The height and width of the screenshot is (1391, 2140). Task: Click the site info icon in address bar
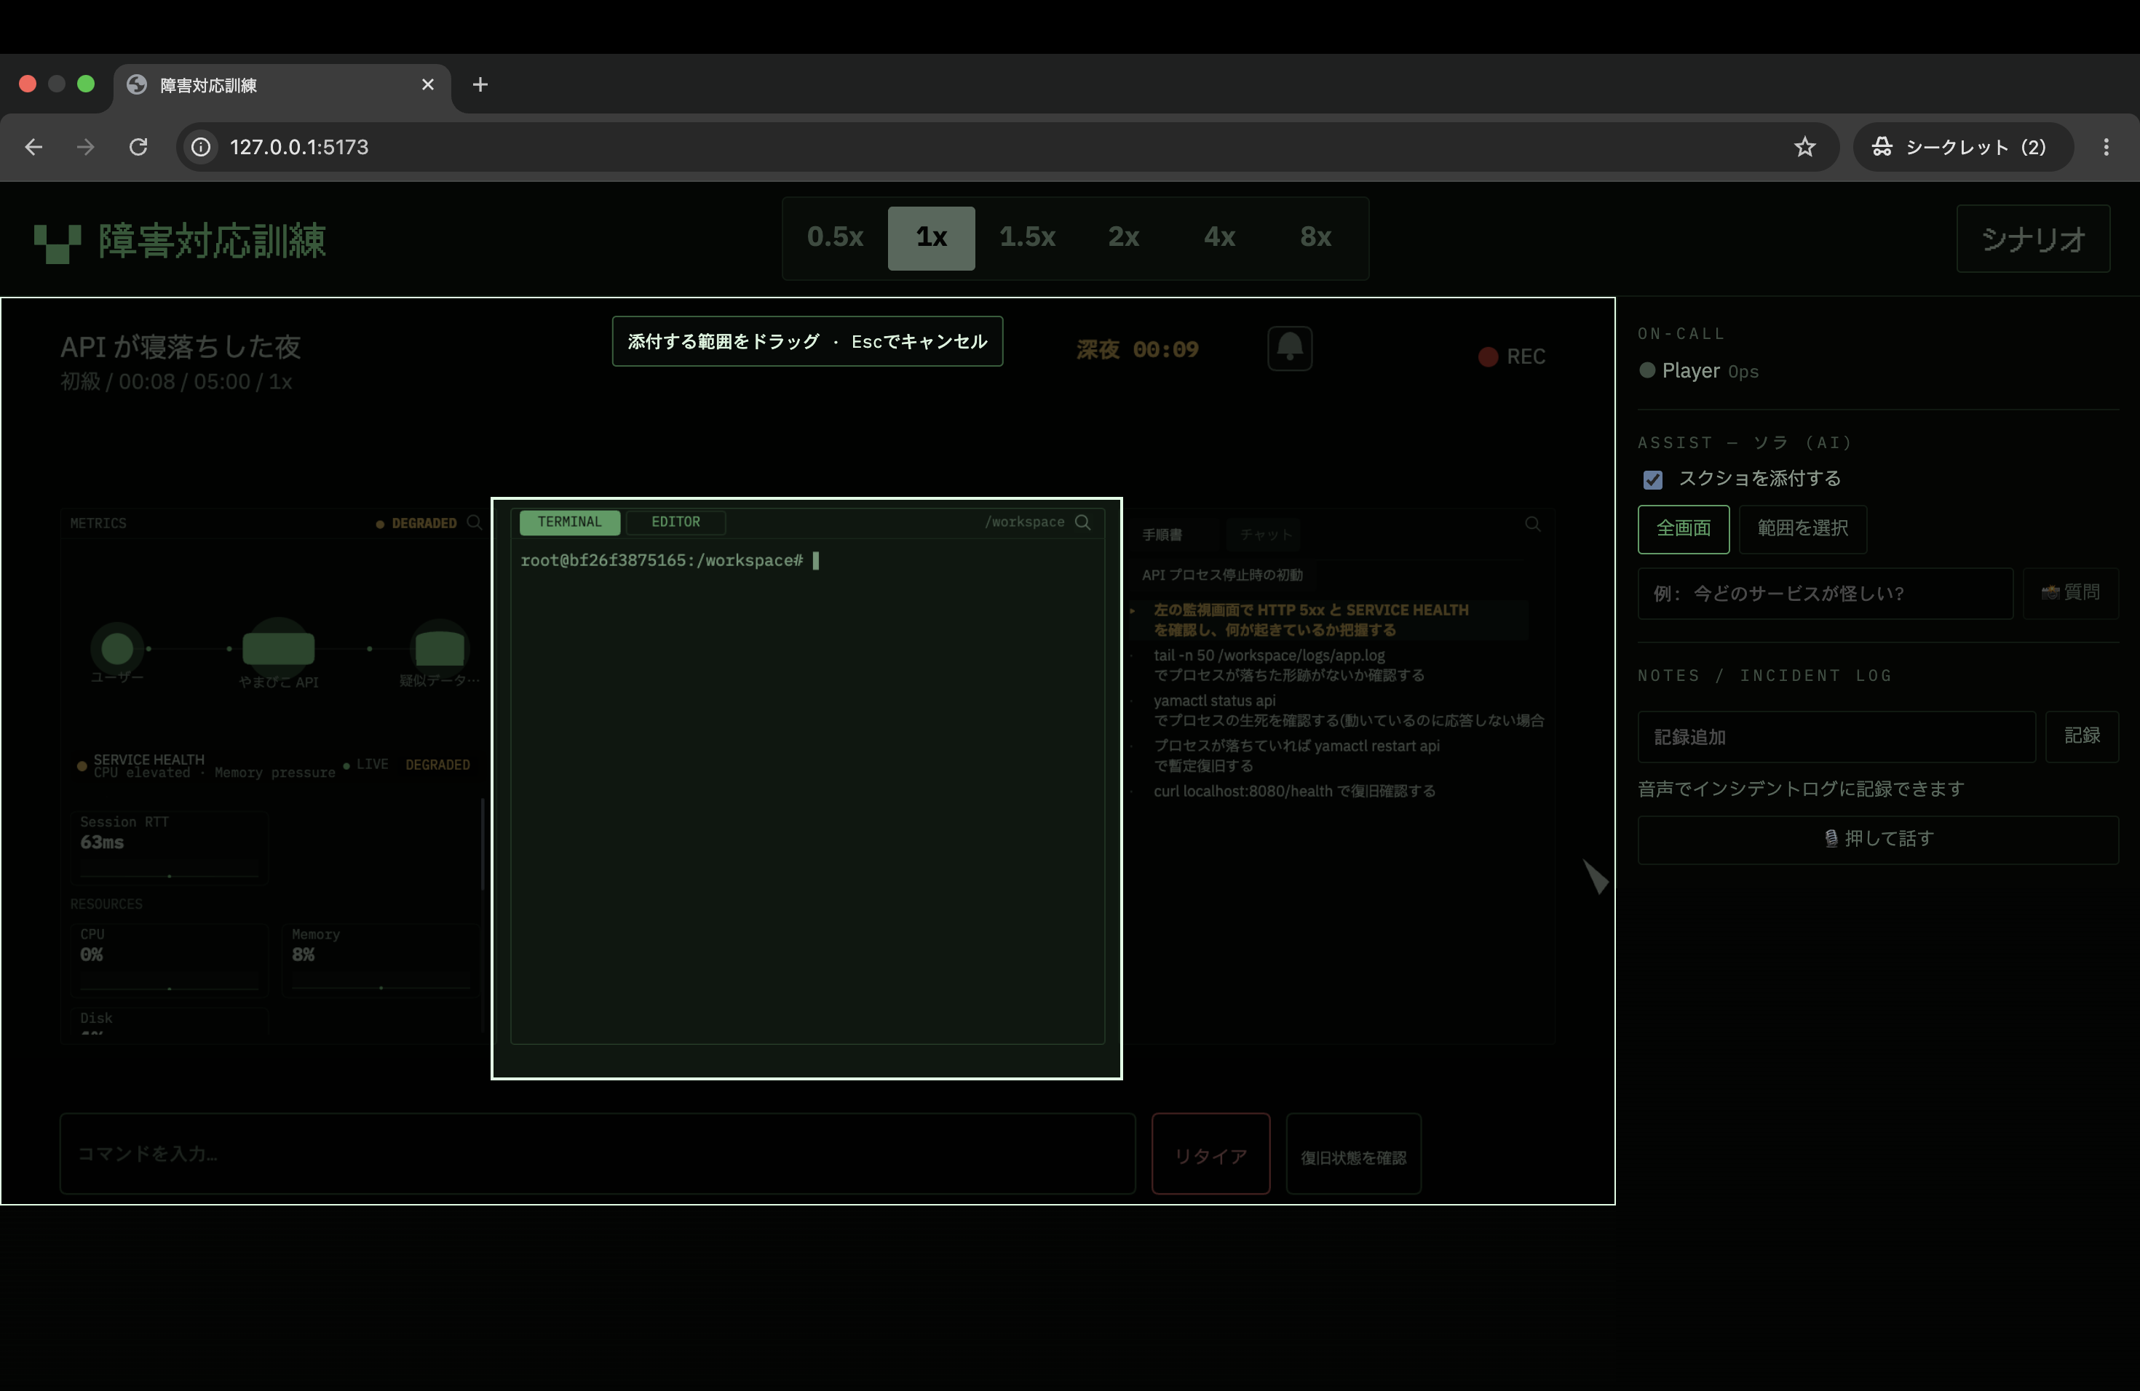click(202, 146)
